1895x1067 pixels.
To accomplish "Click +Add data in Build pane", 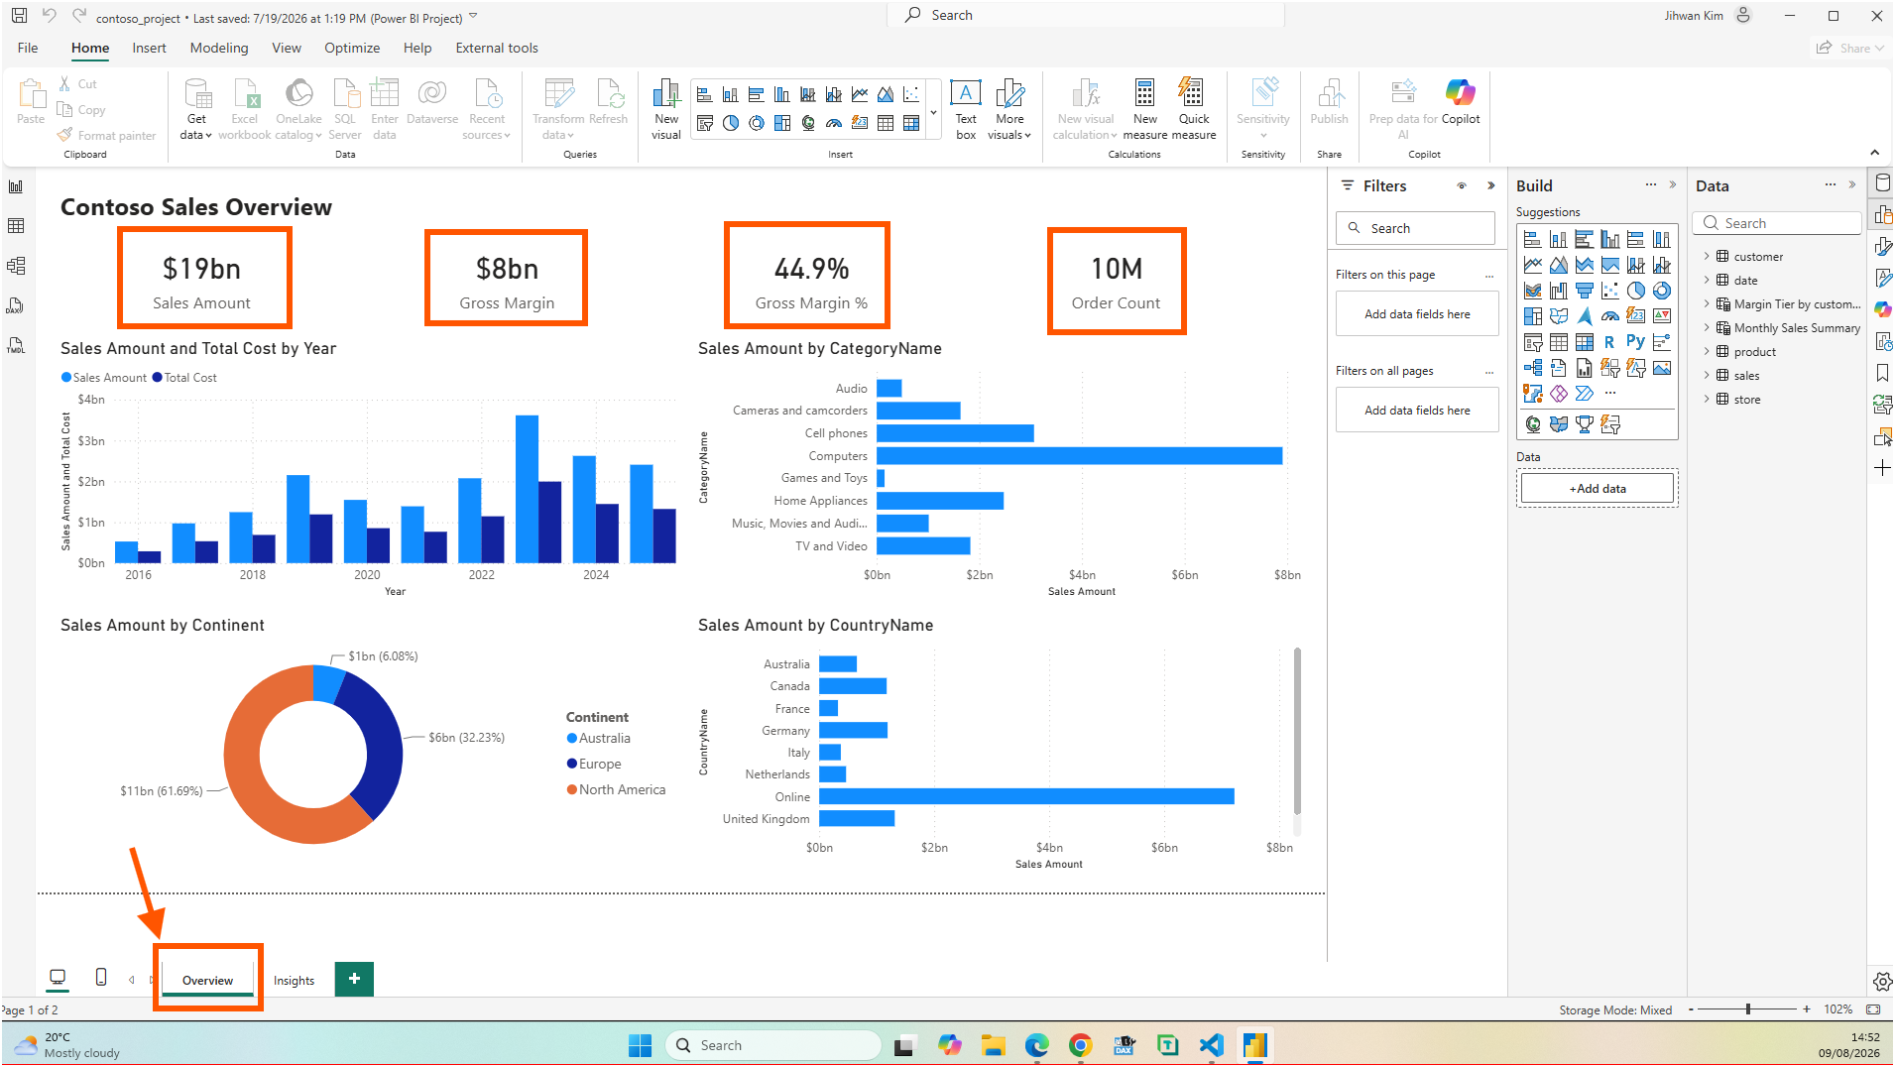I will click(1597, 488).
